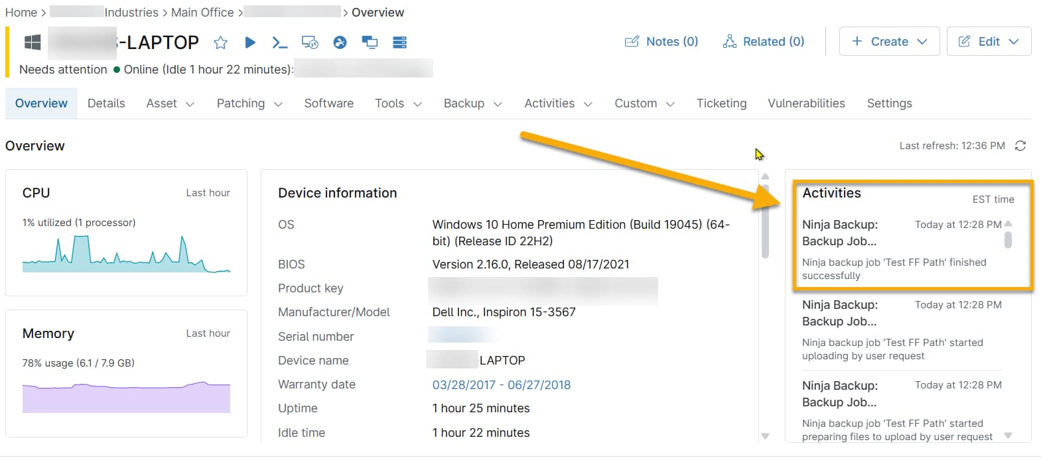Image resolution: width=1041 pixels, height=466 pixels.
Task: Expand the Create dropdown
Action: coord(889,42)
